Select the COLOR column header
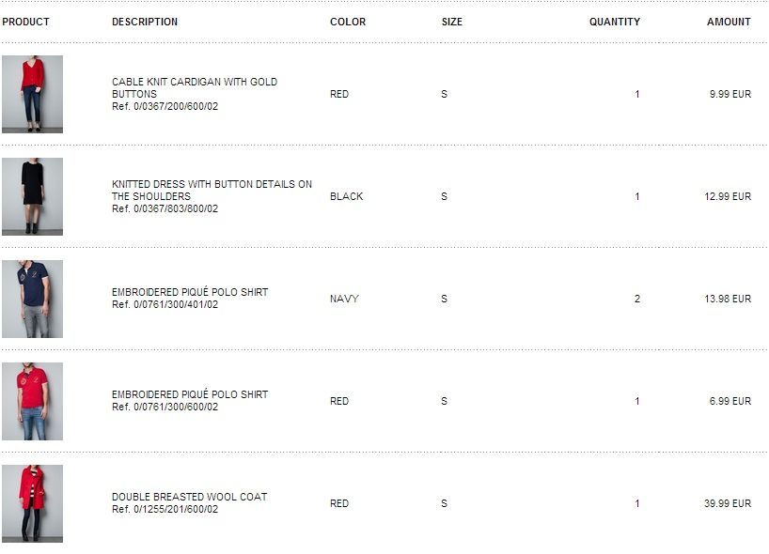Viewport: 769px width, 554px height. click(x=348, y=22)
